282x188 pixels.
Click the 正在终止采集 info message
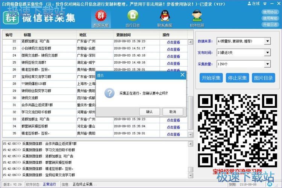pos(85,184)
